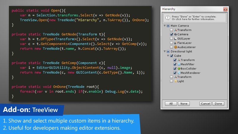Viewport: 238px width, 134px height.
Task: Uncheck the Camera component checkbox
Action: coord(172,34)
